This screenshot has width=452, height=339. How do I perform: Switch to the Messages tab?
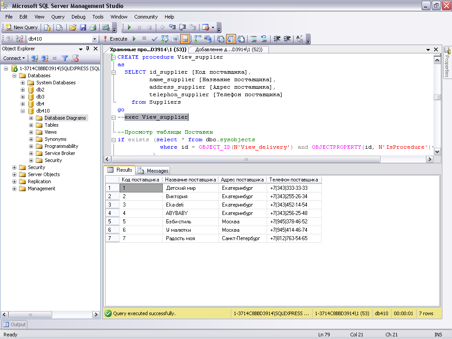[x=153, y=171]
